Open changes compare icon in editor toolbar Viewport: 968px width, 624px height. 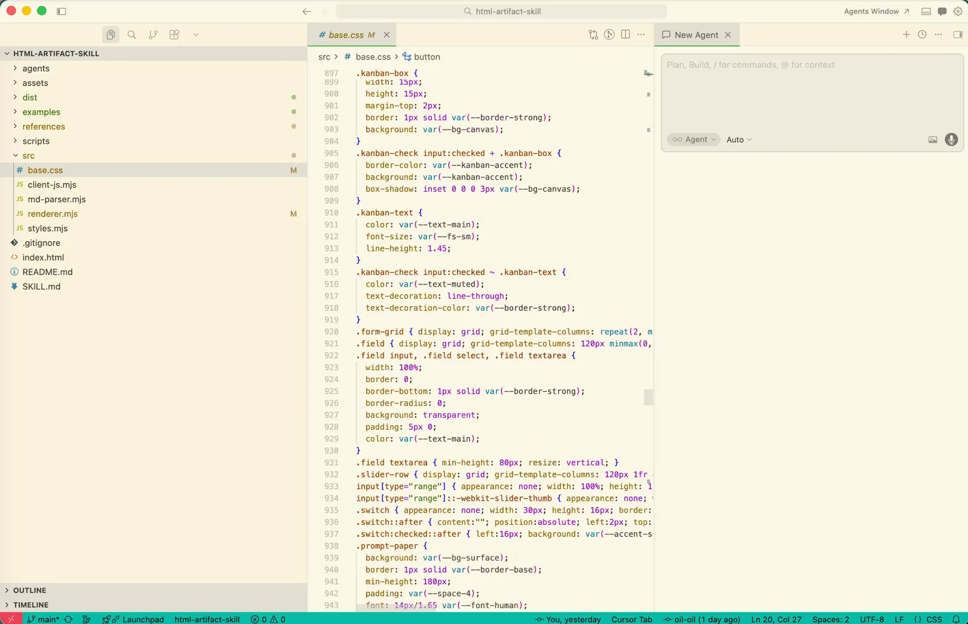click(593, 34)
